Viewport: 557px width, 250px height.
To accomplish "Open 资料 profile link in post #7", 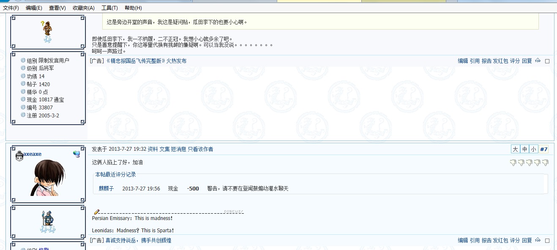I will coord(153,149).
